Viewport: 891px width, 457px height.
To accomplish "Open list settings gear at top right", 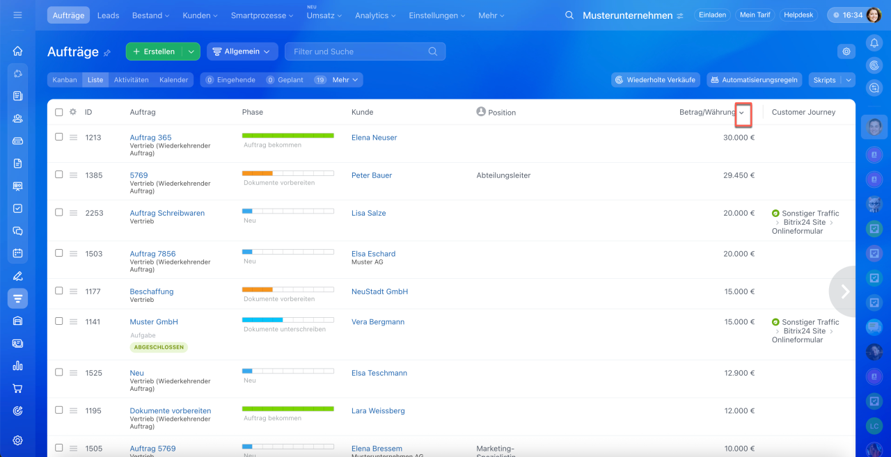I will (846, 51).
